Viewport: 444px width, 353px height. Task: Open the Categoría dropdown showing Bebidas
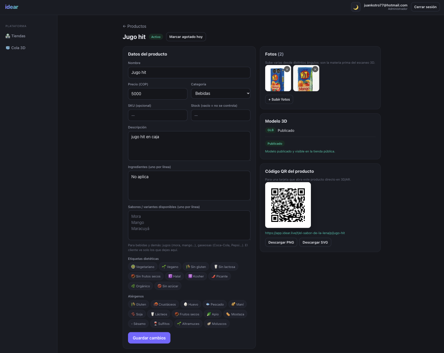click(x=220, y=94)
